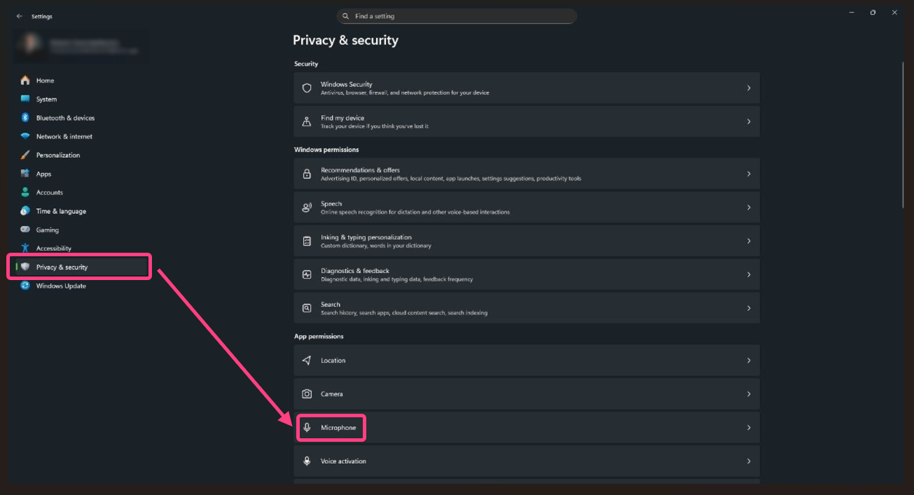Click the Voice activation icon

[307, 461]
